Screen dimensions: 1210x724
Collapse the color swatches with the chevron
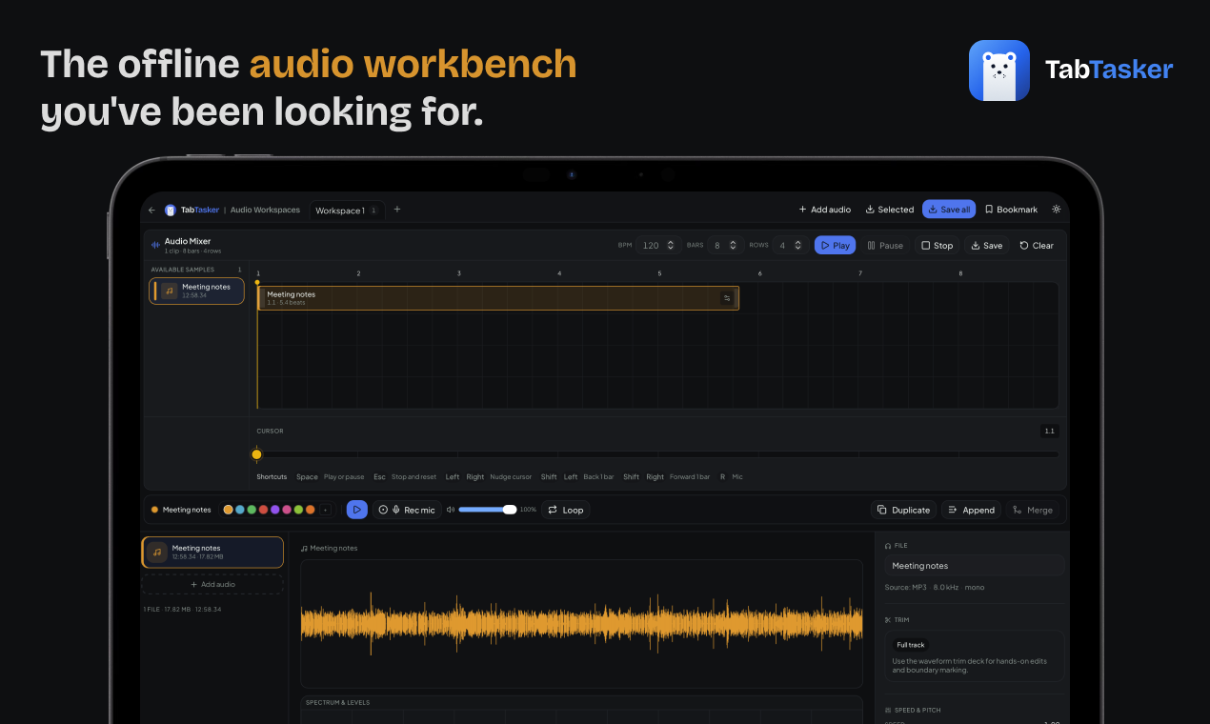(325, 510)
